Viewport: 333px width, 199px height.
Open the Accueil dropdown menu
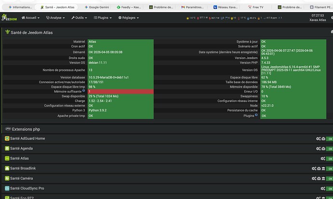pos(30,18)
